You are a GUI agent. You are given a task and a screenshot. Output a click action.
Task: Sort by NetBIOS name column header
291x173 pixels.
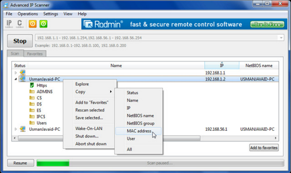(x=259, y=66)
